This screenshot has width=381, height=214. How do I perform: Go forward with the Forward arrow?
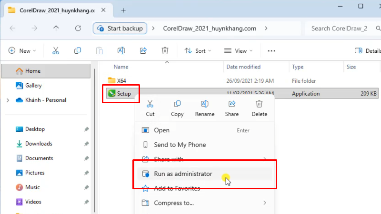point(34,29)
